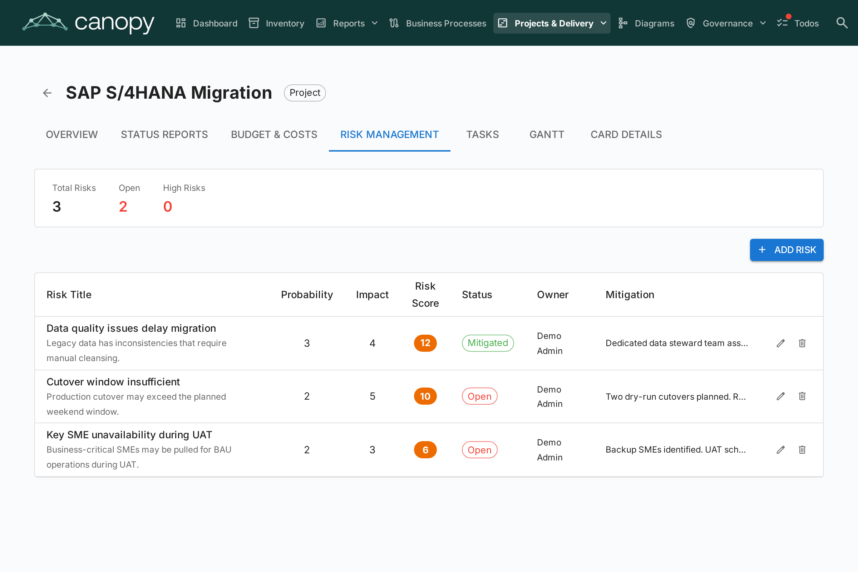The image size is (858, 572).
Task: Click the Business-critical SMEs description text
Action: coord(139,457)
